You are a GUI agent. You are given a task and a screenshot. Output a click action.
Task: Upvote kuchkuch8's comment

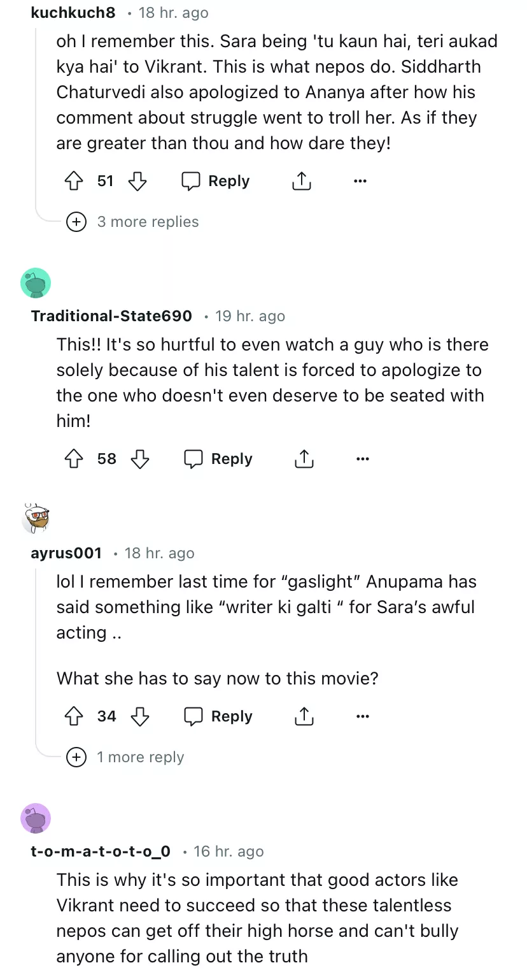coord(74,182)
